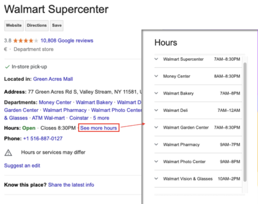Image resolution: width=258 pixels, height=204 pixels.
Task: Open the Walmart Photo Center department link
Action: coord(116,110)
